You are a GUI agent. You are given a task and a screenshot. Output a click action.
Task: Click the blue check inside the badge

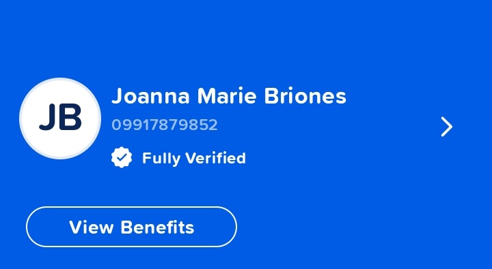click(122, 158)
